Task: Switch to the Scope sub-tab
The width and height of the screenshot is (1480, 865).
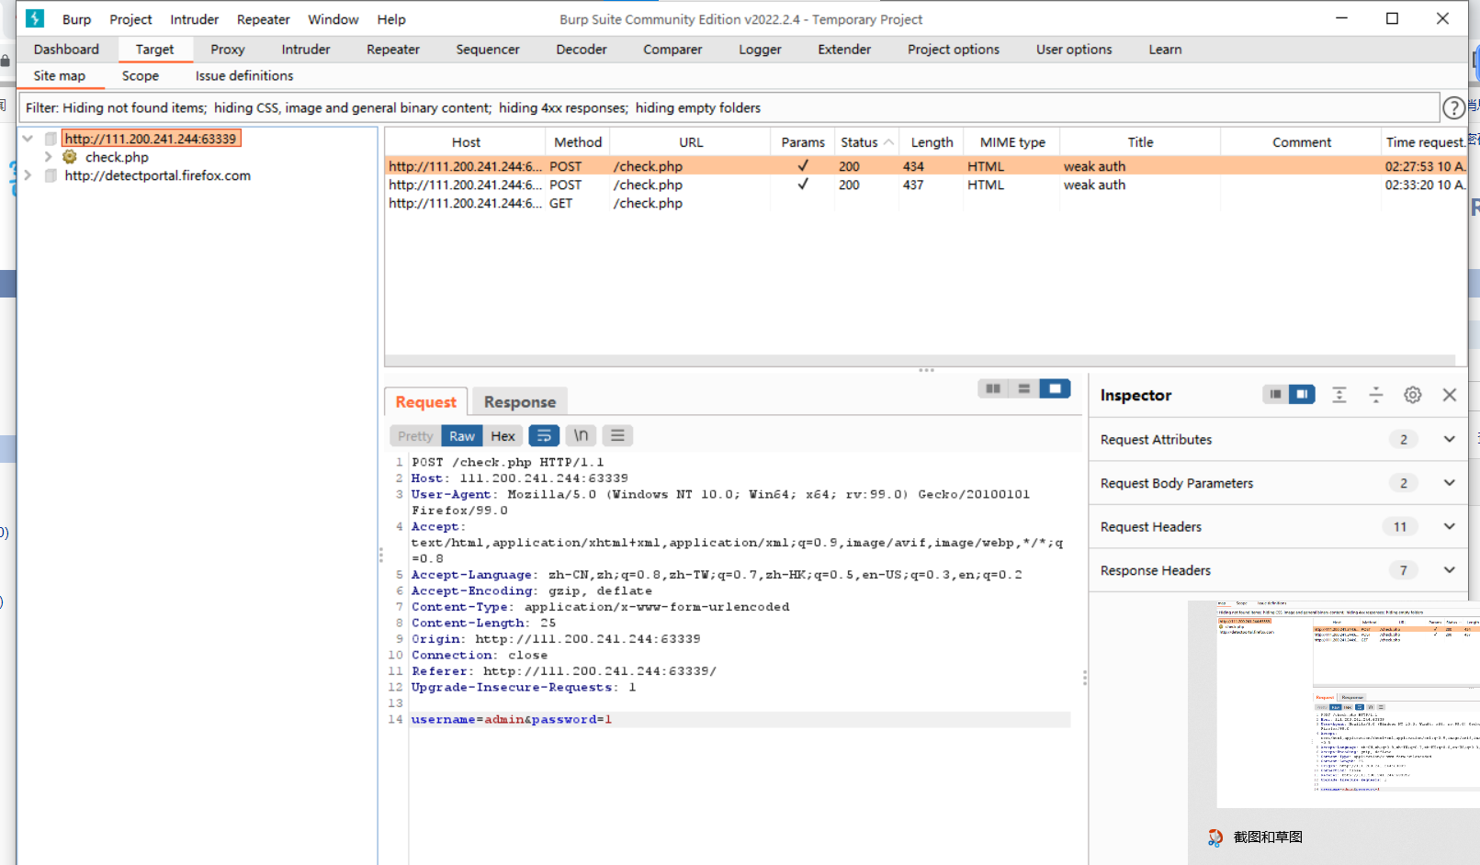Action: (141, 76)
